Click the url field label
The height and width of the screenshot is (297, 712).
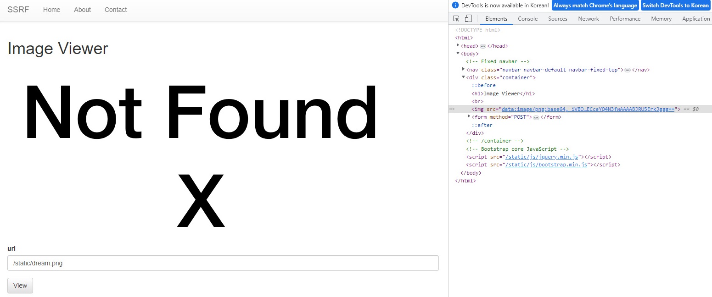[x=11, y=248]
